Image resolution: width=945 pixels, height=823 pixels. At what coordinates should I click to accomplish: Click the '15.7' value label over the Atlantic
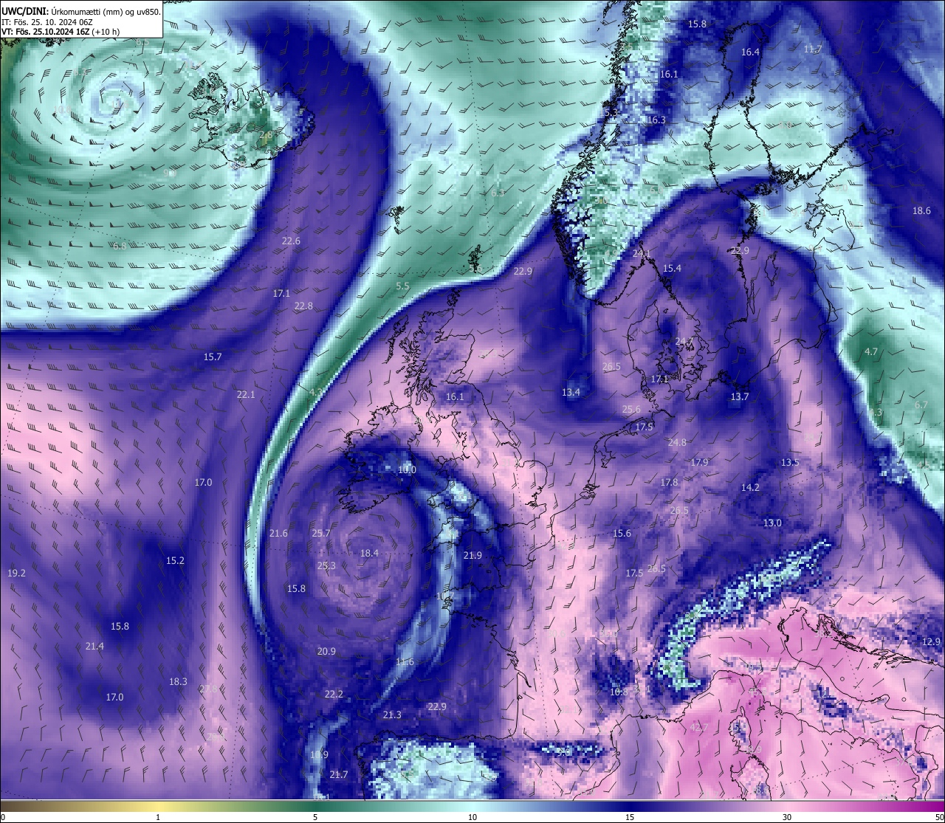click(213, 357)
